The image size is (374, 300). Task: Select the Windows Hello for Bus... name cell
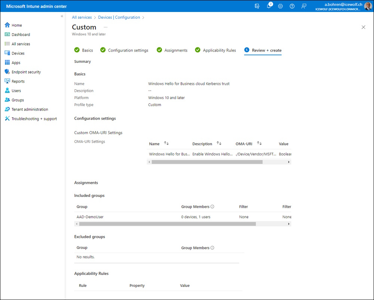(x=169, y=154)
